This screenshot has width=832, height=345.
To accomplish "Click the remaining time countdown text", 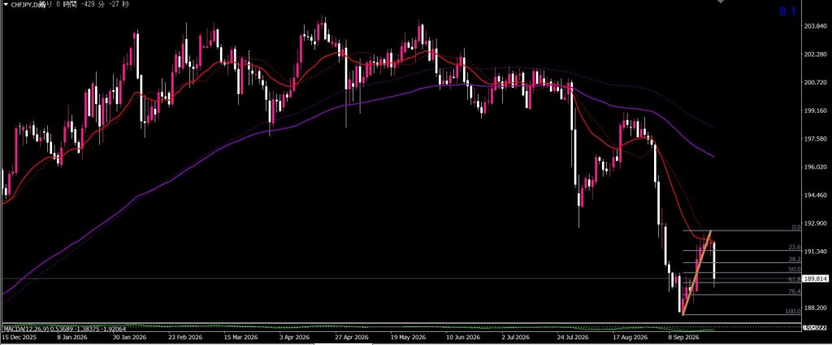I will pyautogui.click(x=84, y=4).
